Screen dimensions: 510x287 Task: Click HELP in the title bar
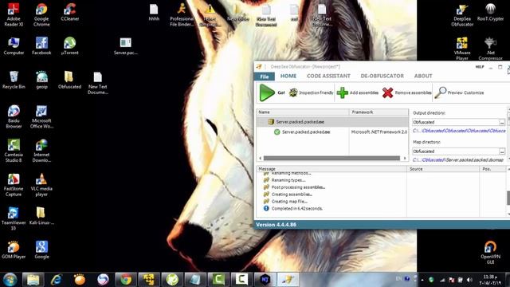point(480,67)
